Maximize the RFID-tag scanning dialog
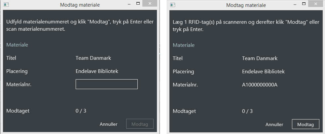Screen dimensions: 325x134 (x=304, y=4)
